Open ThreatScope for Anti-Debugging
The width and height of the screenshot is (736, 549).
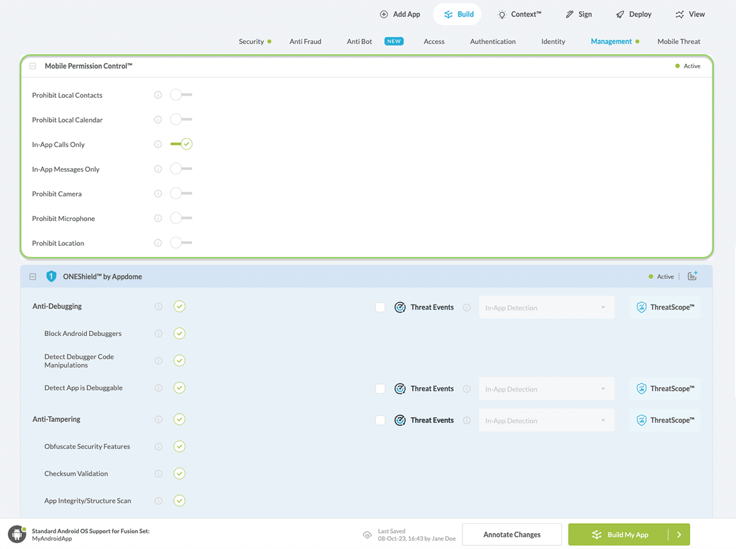[x=665, y=307]
